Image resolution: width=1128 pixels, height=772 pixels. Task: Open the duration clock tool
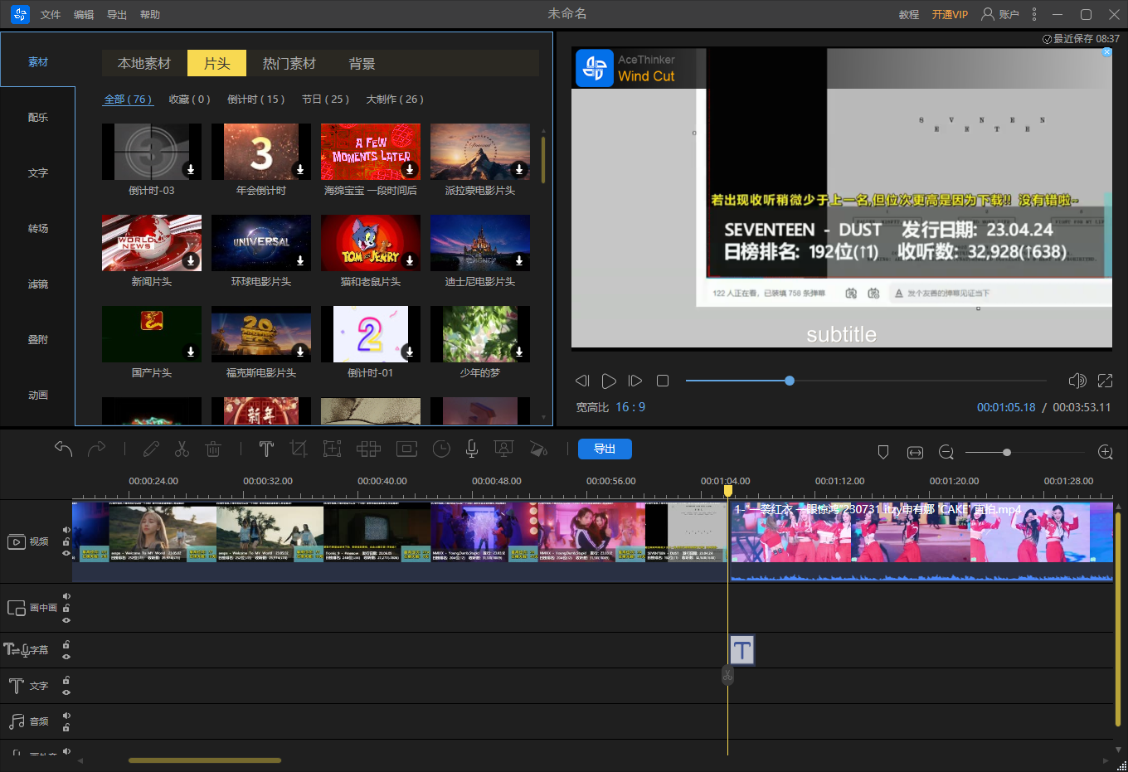(x=441, y=449)
